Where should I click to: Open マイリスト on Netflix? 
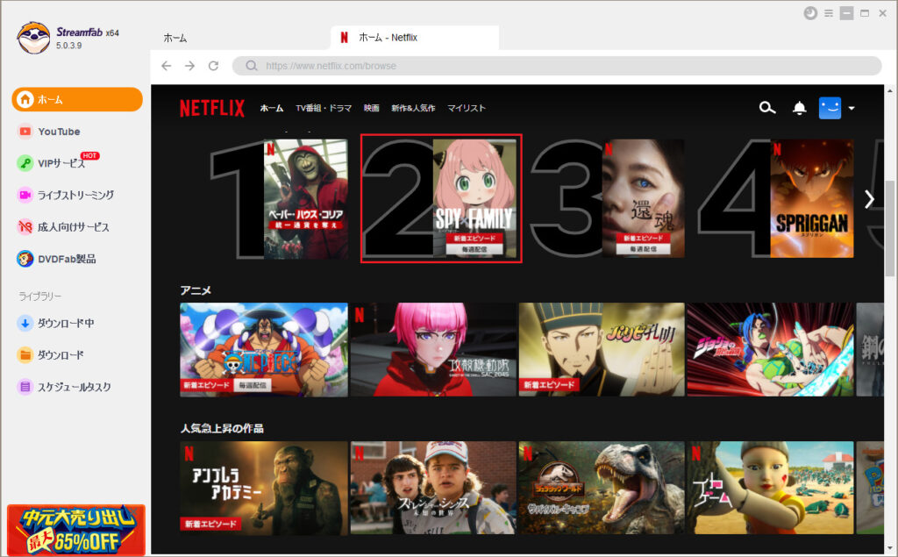click(x=467, y=108)
